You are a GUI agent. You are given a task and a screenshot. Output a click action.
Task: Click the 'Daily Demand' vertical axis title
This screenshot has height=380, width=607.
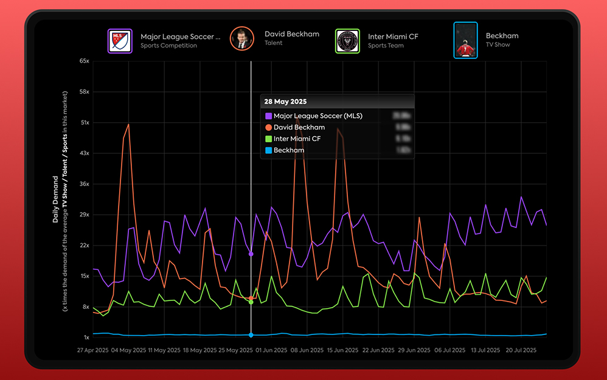point(55,199)
